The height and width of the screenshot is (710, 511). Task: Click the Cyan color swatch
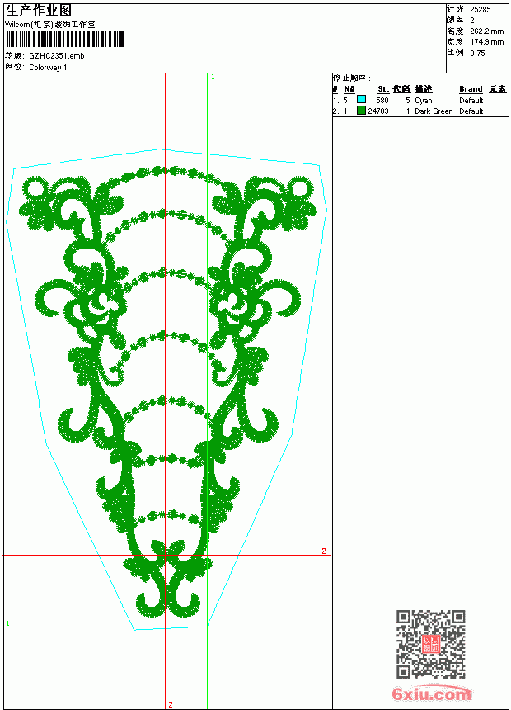coord(361,99)
